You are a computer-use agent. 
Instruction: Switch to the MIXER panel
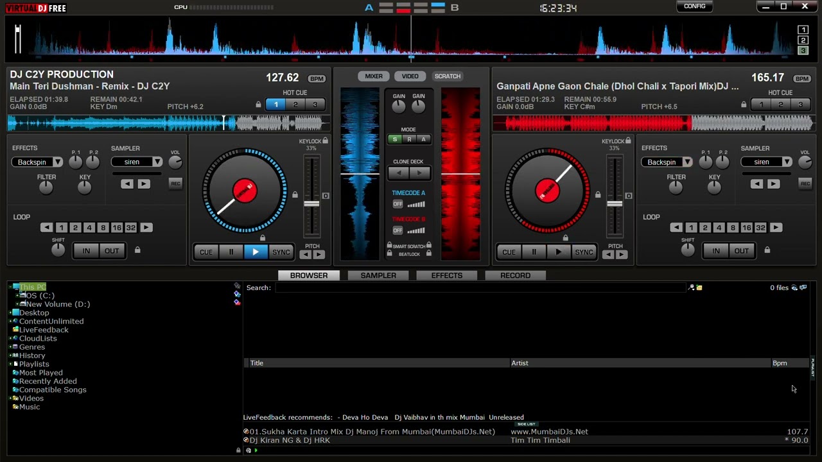point(374,76)
